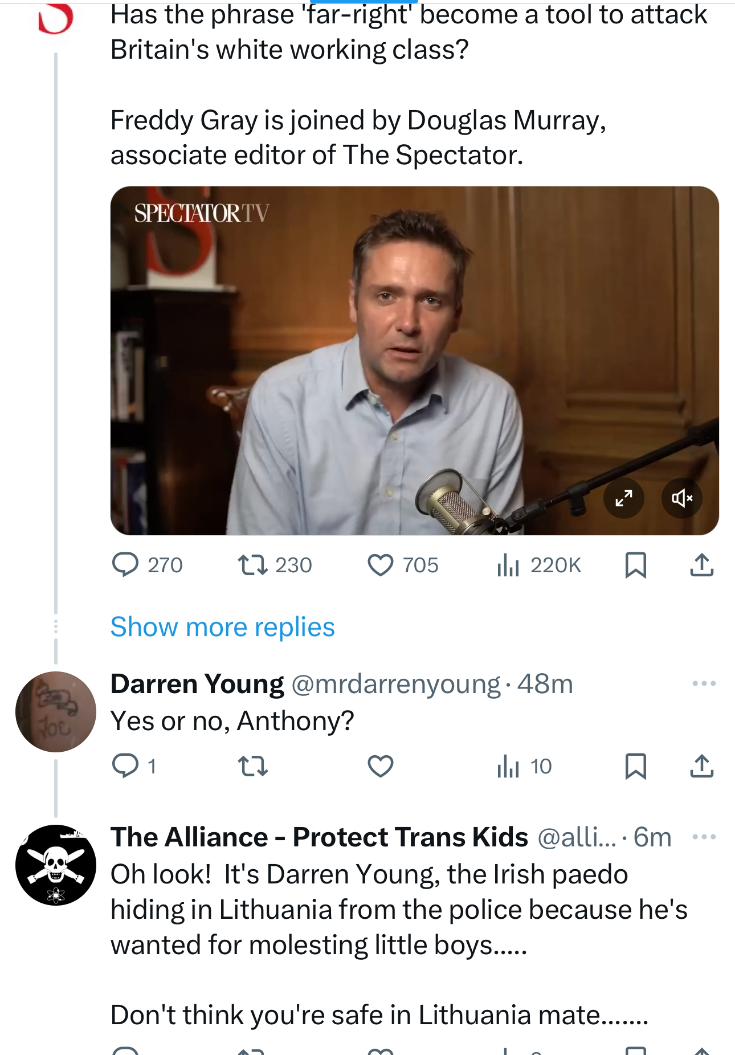Screen dimensions: 735x1055
Task: Bookmark Darren Young's tweet
Action: [x=635, y=766]
